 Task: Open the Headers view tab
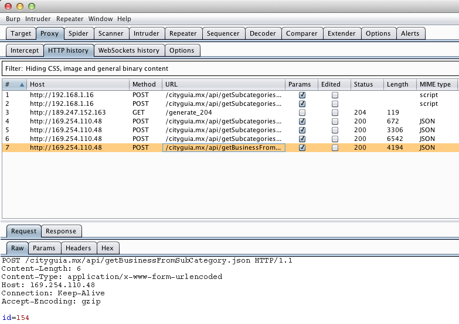tap(78, 248)
